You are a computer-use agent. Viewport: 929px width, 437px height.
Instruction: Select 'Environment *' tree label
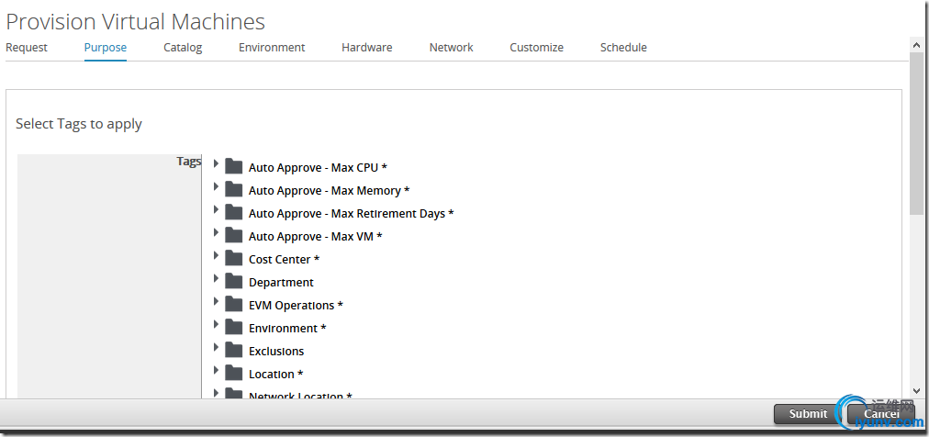tap(287, 328)
